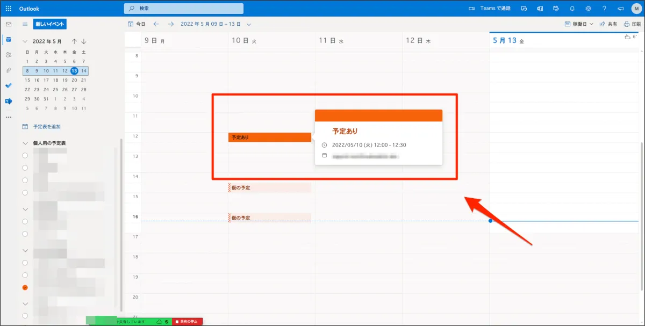This screenshot has height=326, width=645.
Task: Select date 20 in the mini calendar
Action: 74,80
